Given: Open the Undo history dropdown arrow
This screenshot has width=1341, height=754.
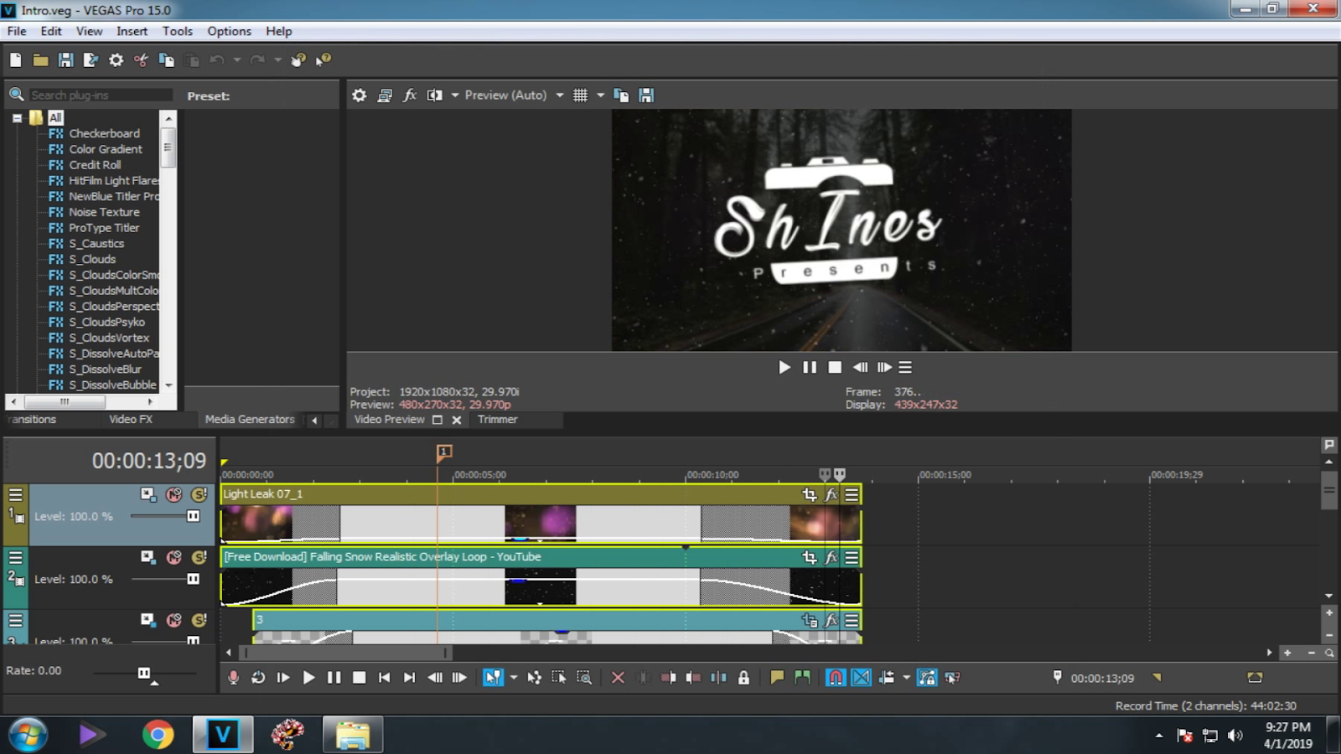Looking at the screenshot, I should 237,60.
